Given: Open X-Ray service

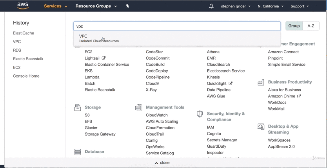Looking at the screenshot, I should [151, 90].
